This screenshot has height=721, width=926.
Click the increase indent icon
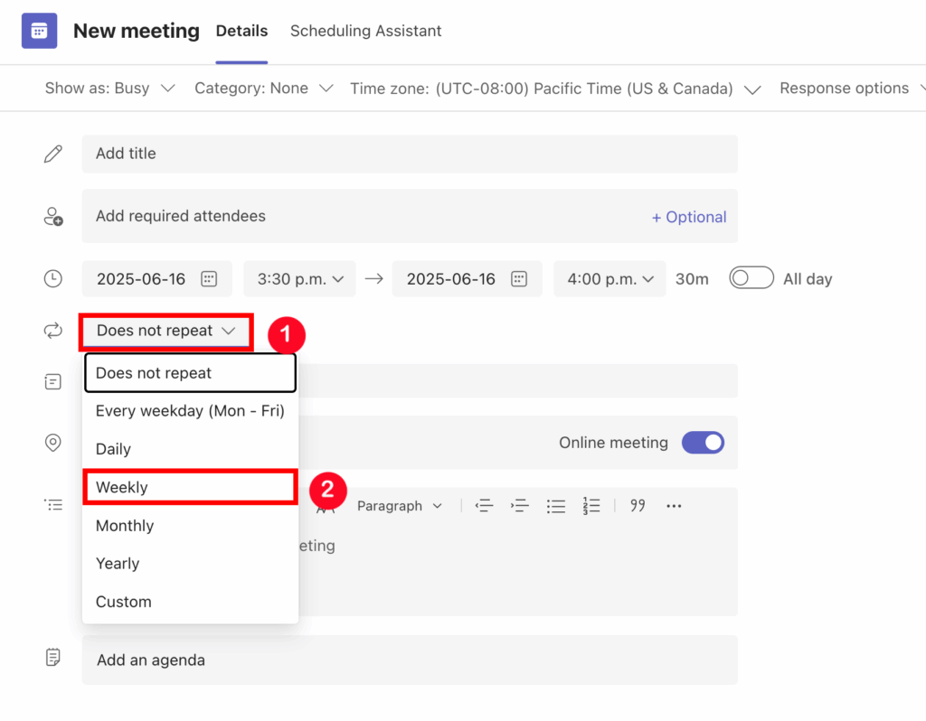click(x=519, y=506)
